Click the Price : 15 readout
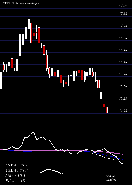The image size is (132, 185). pyautogui.click(x=15, y=181)
